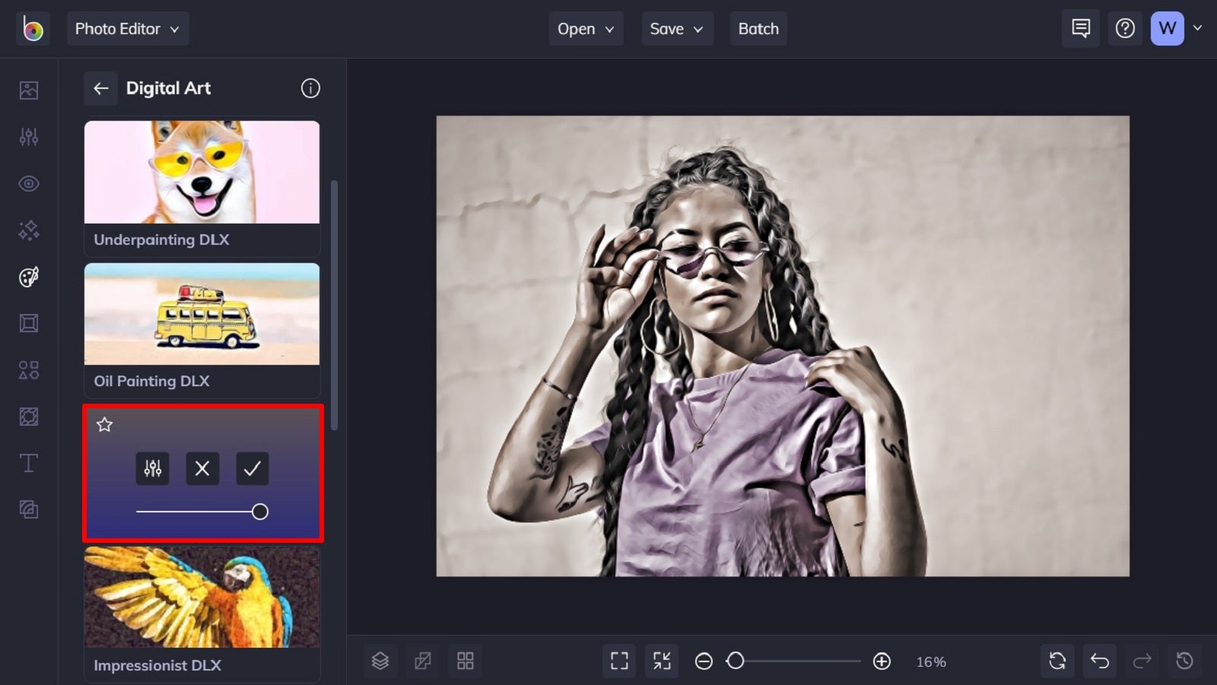Select the Touch Up eye icon
The image size is (1217, 685).
(x=28, y=183)
